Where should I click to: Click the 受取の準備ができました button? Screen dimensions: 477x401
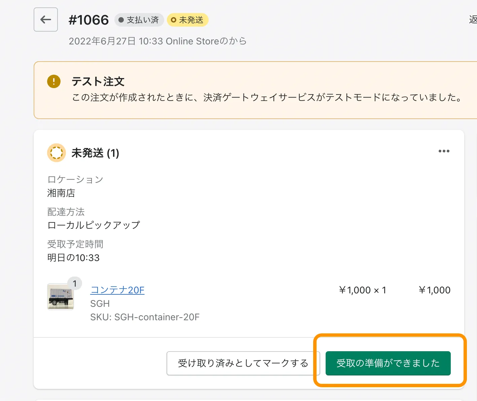pos(388,363)
